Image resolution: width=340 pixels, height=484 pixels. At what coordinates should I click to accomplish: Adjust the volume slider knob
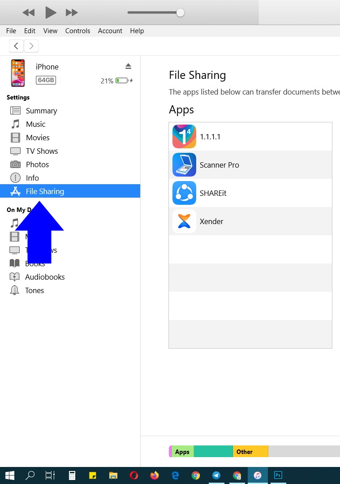click(x=180, y=13)
